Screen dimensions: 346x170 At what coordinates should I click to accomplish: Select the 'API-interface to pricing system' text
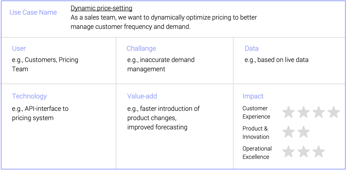click(x=40, y=113)
